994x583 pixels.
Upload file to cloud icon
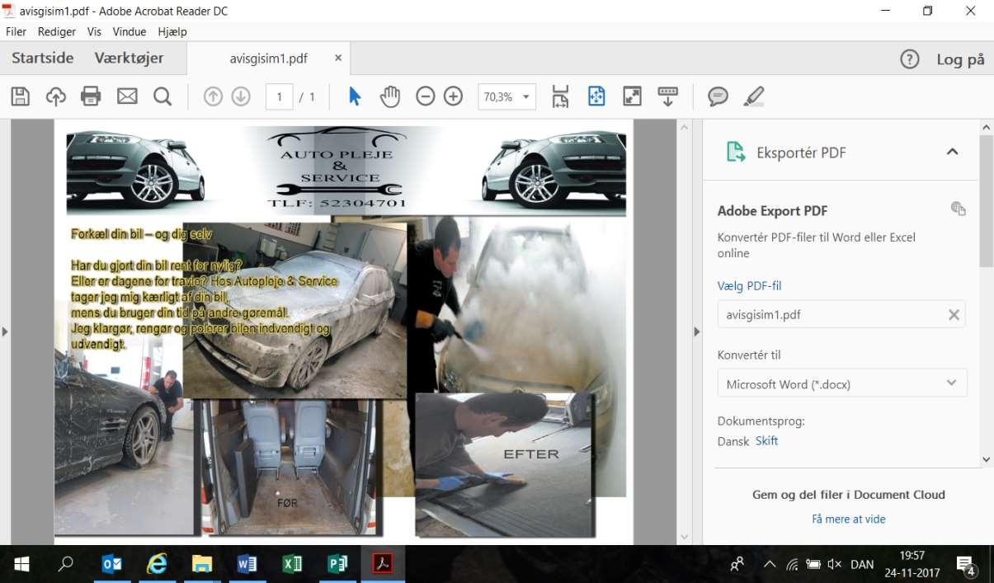[55, 96]
